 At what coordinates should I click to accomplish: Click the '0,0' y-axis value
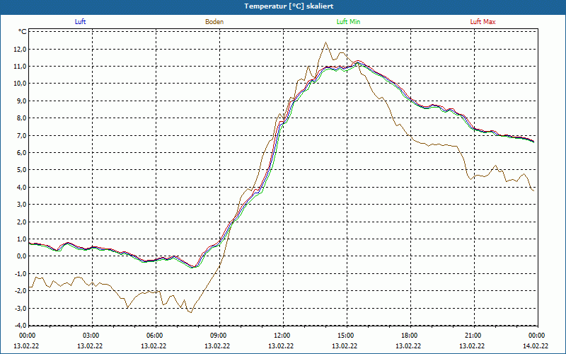point(22,256)
